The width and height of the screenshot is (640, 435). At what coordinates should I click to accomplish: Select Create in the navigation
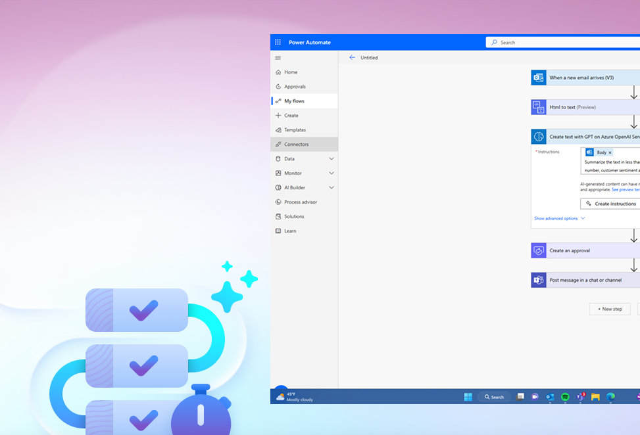[304, 116]
